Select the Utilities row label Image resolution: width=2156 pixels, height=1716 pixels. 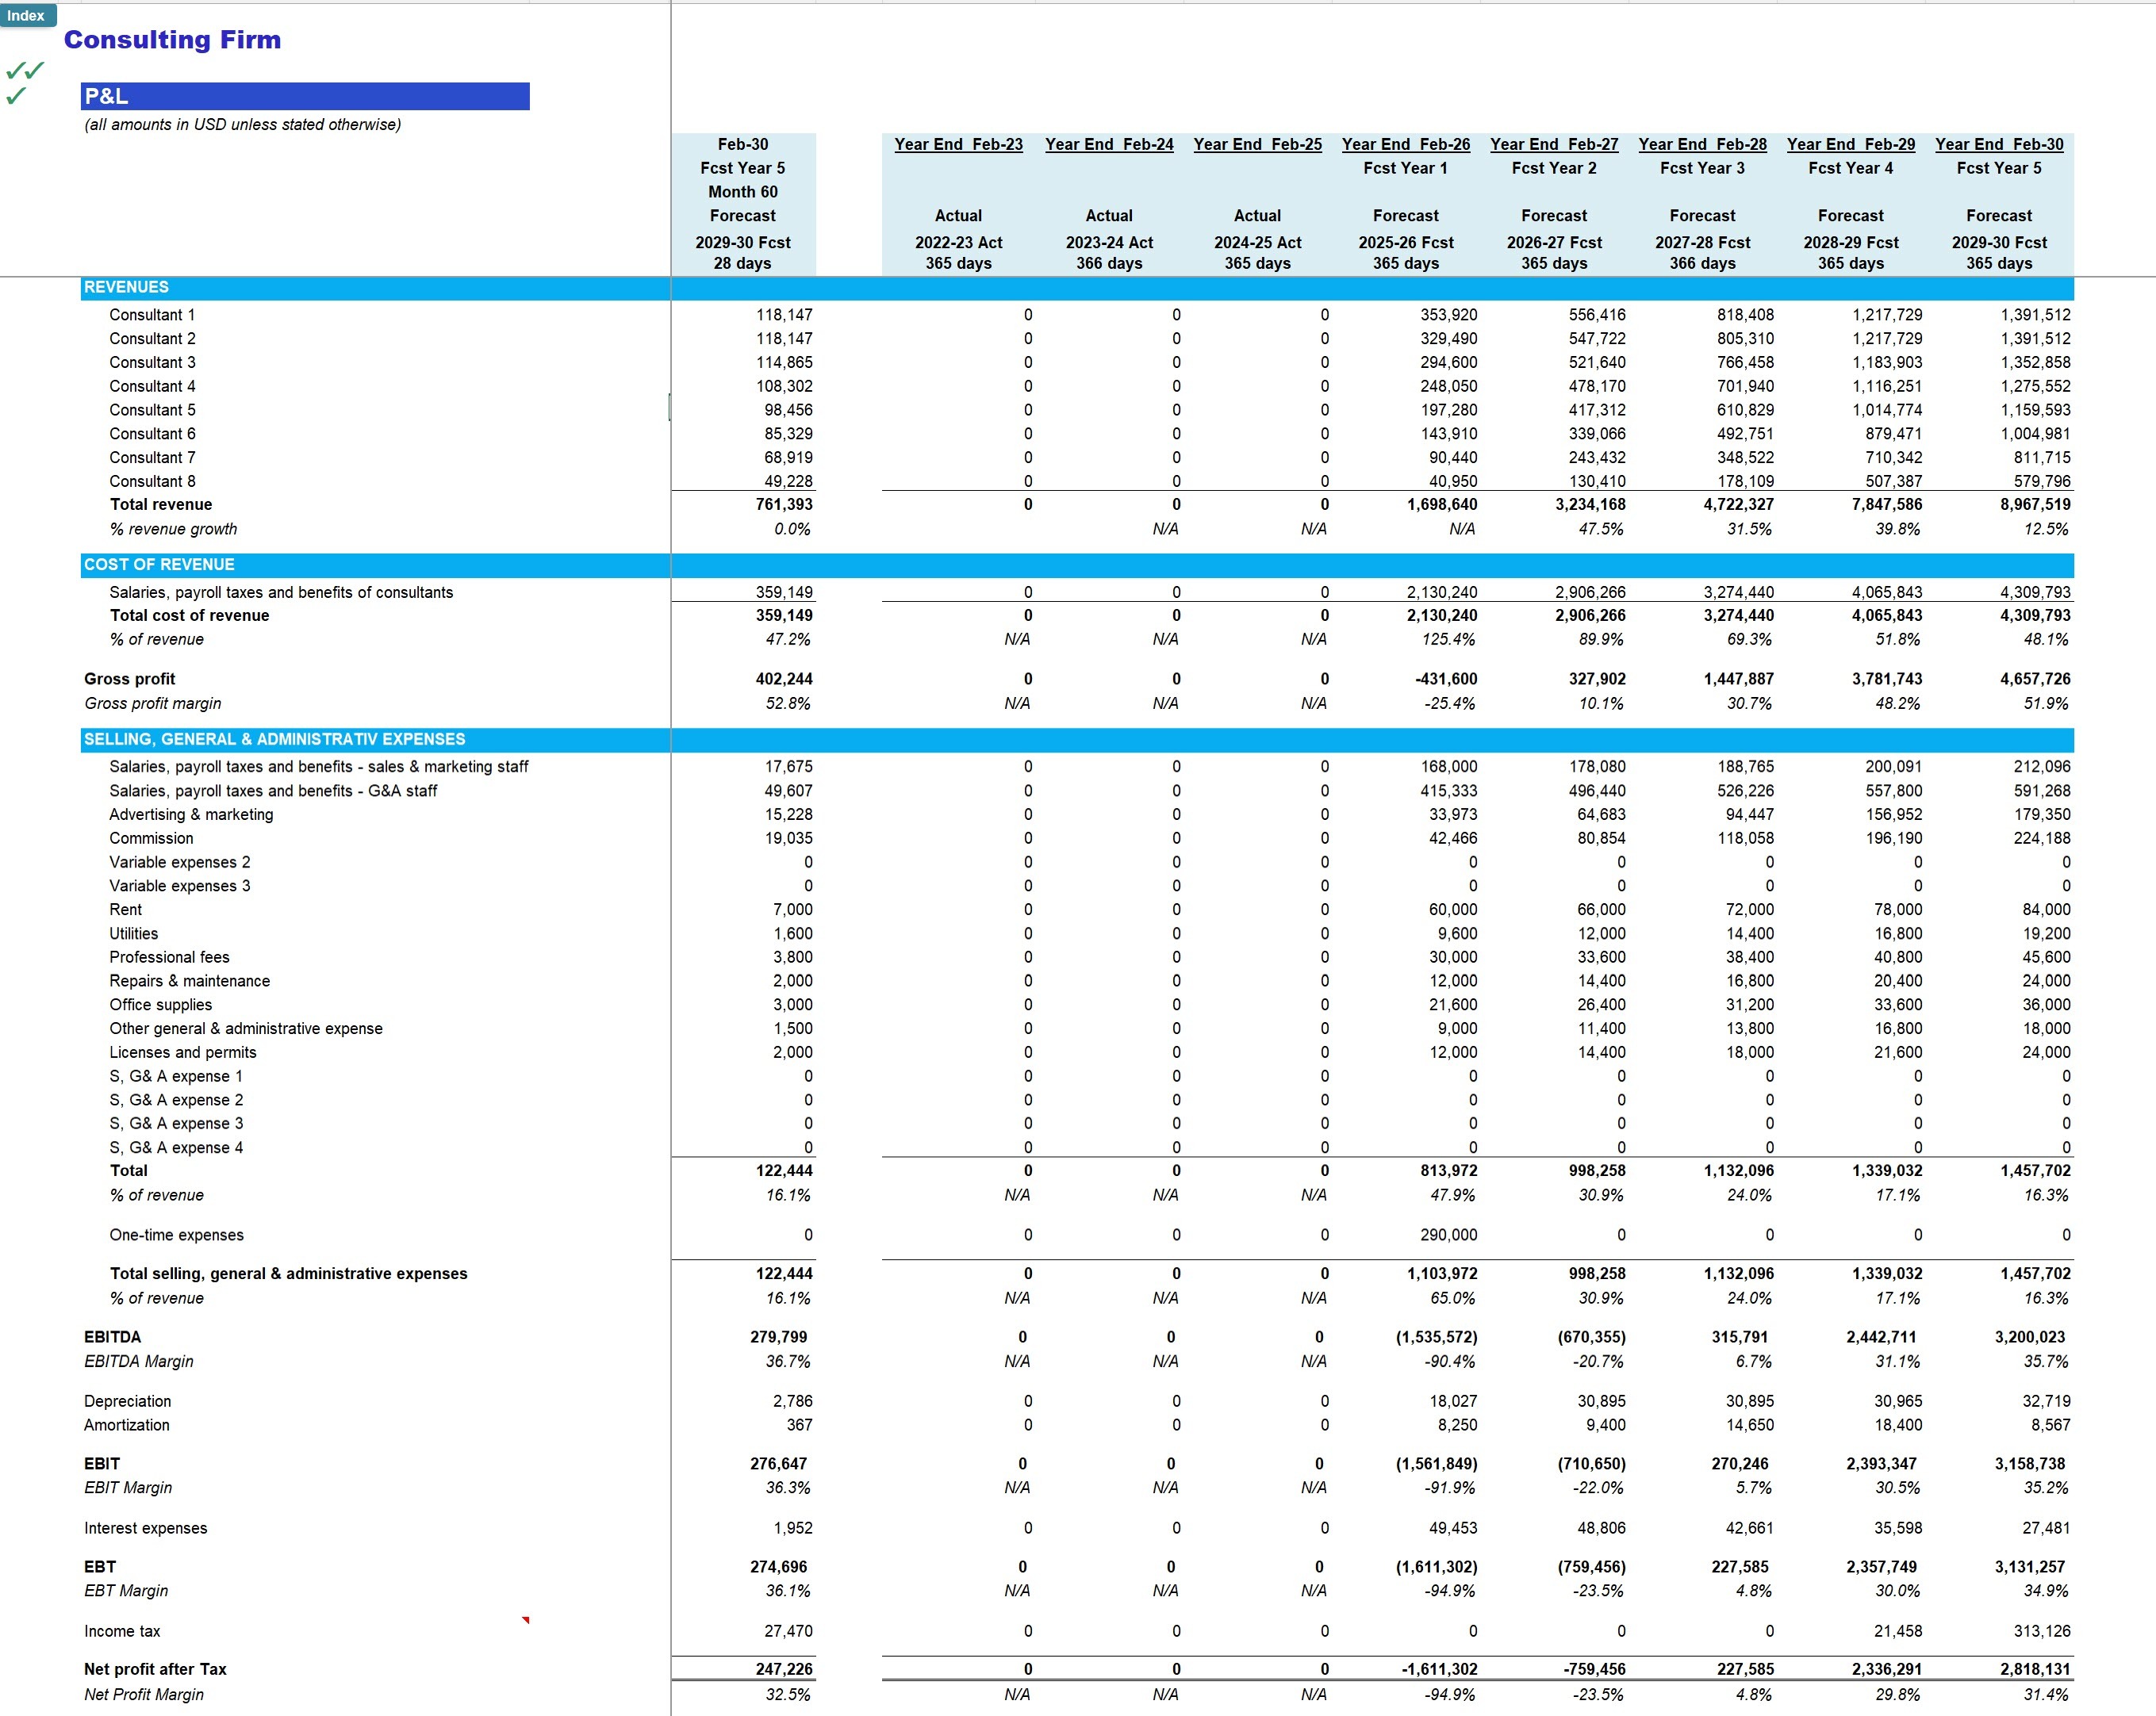tap(133, 933)
